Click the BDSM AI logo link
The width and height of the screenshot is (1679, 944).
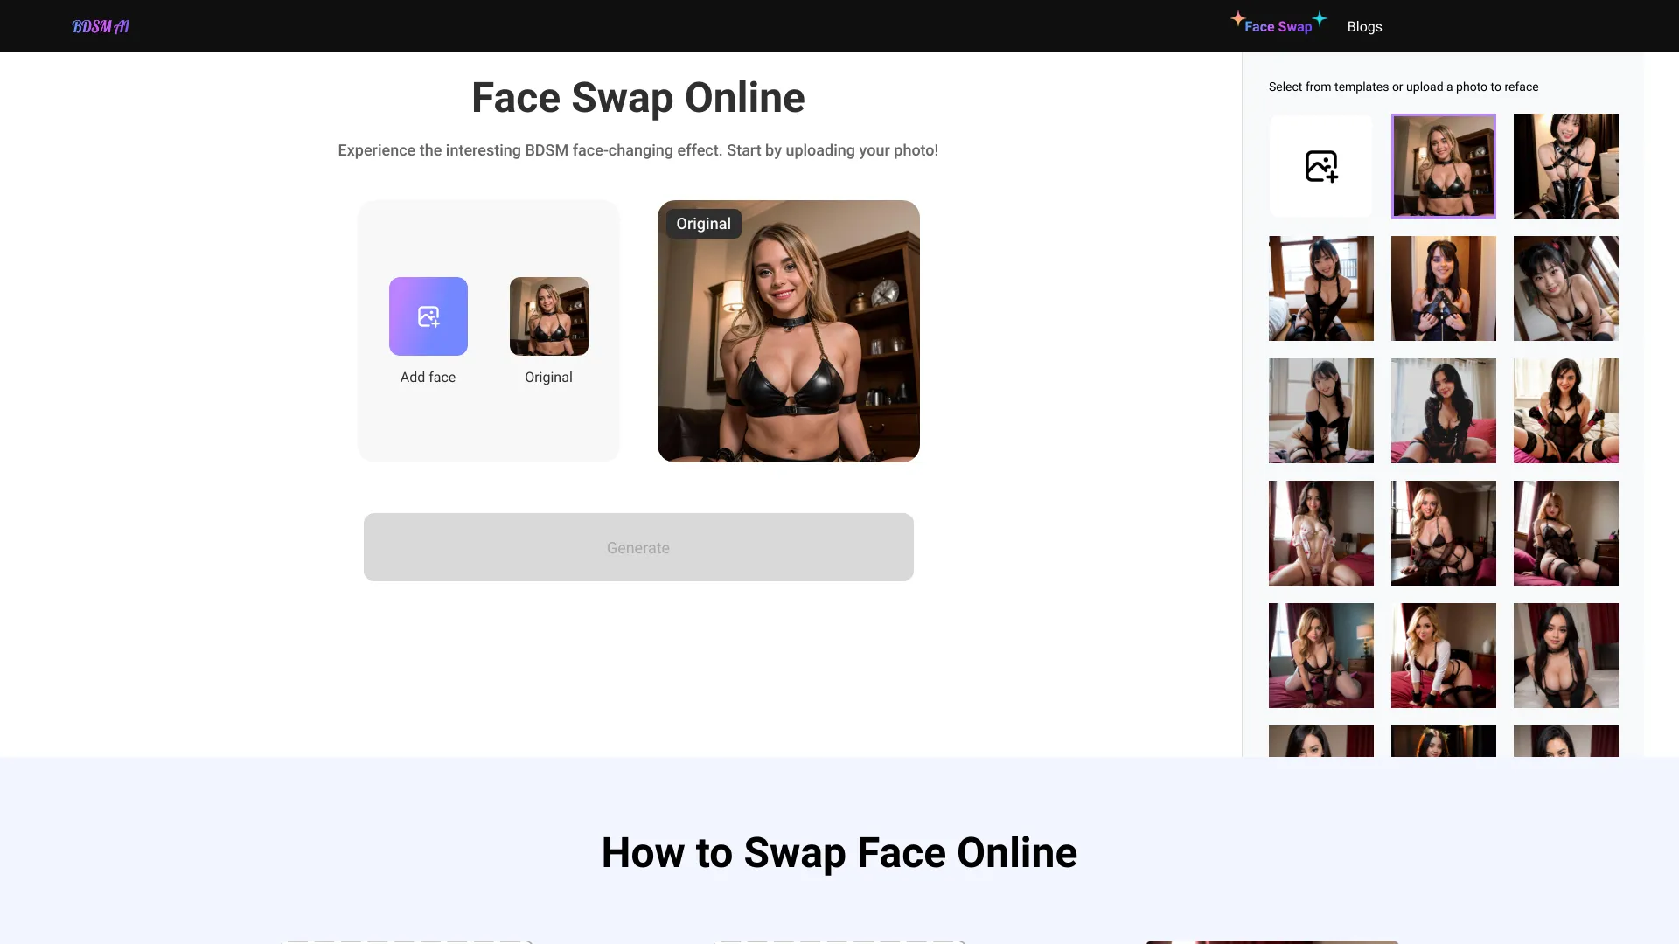pyautogui.click(x=101, y=25)
